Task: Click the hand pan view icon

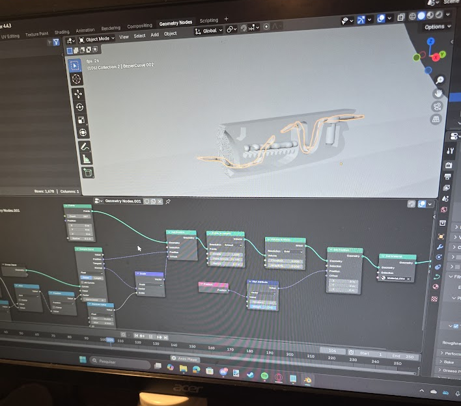Action: point(439,93)
